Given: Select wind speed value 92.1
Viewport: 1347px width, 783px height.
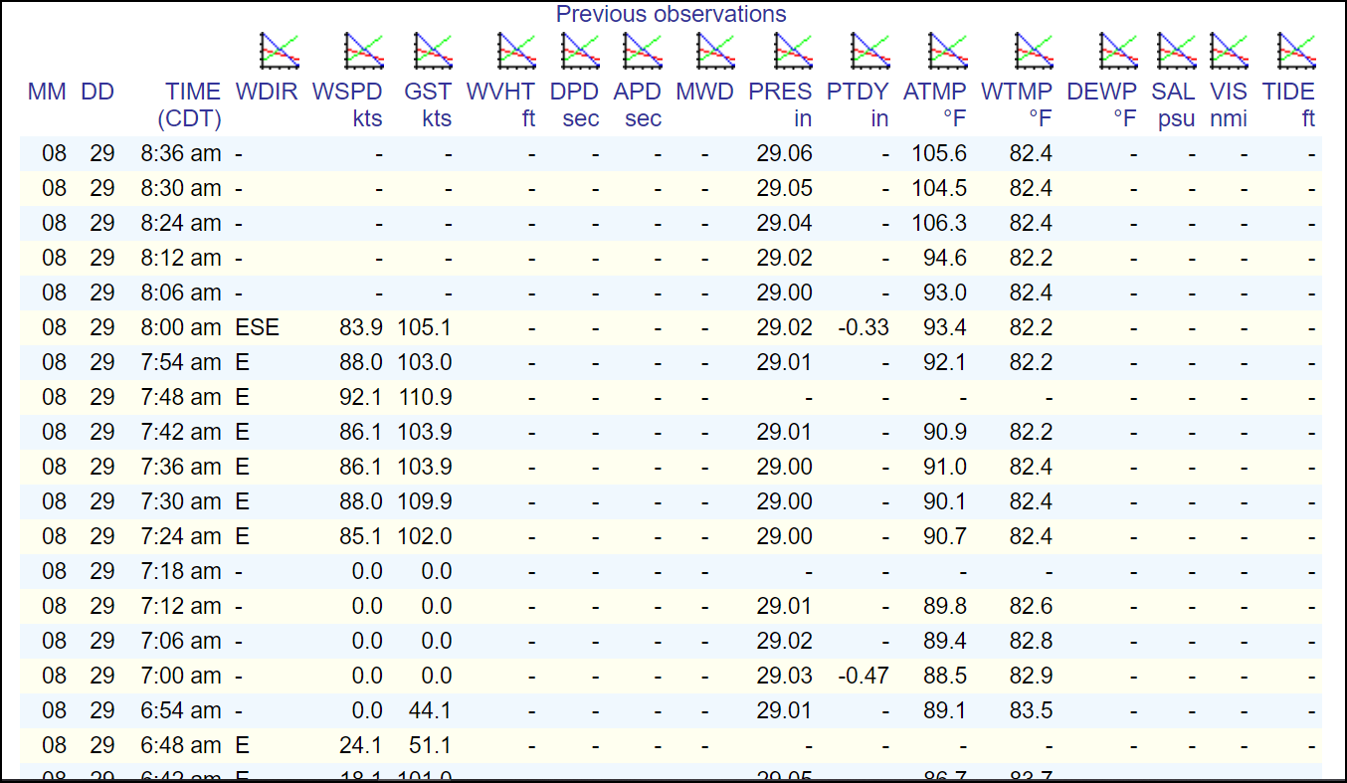Looking at the screenshot, I should (x=361, y=397).
